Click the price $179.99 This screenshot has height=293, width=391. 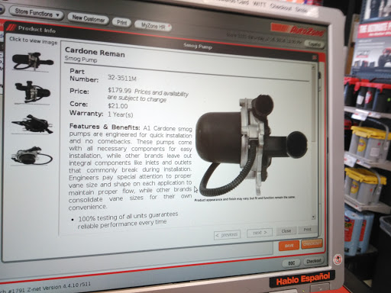(119, 90)
